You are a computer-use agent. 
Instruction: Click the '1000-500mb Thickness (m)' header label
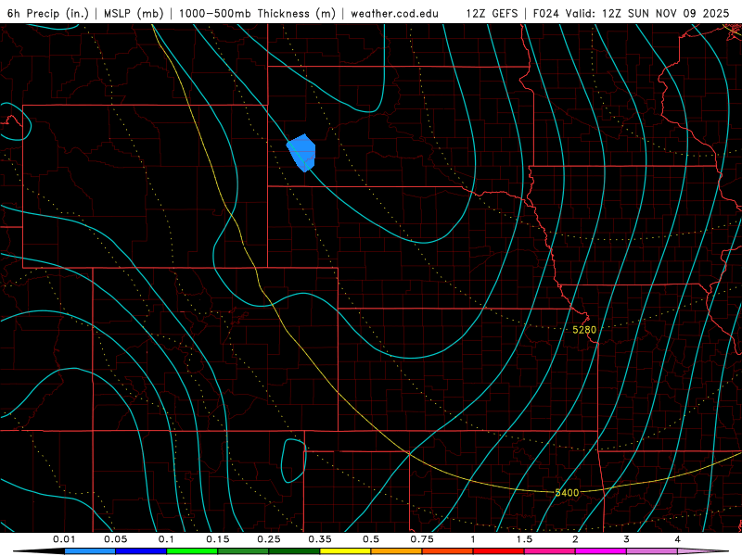click(x=257, y=13)
